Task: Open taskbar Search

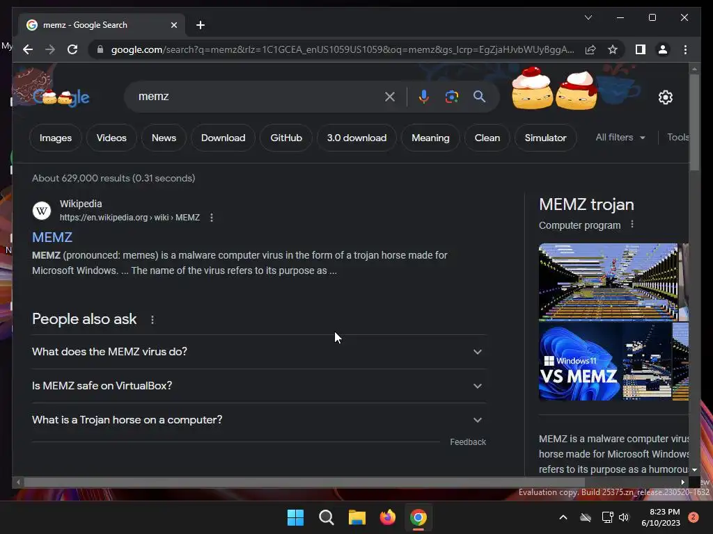Action: pyautogui.click(x=326, y=517)
